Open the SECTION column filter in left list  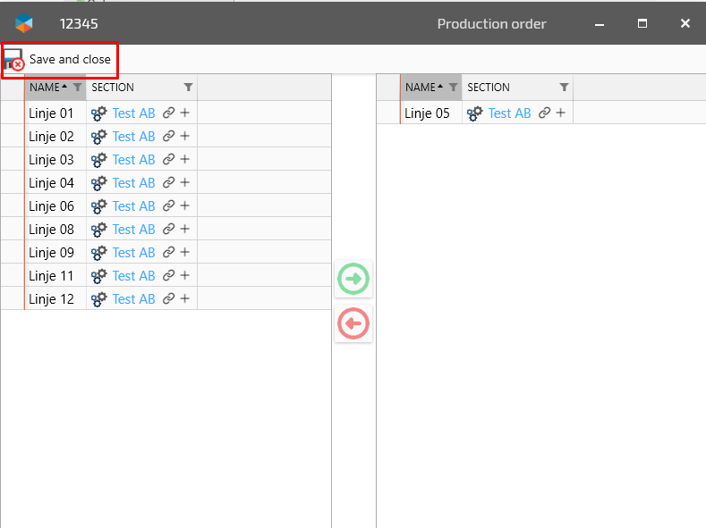[188, 88]
